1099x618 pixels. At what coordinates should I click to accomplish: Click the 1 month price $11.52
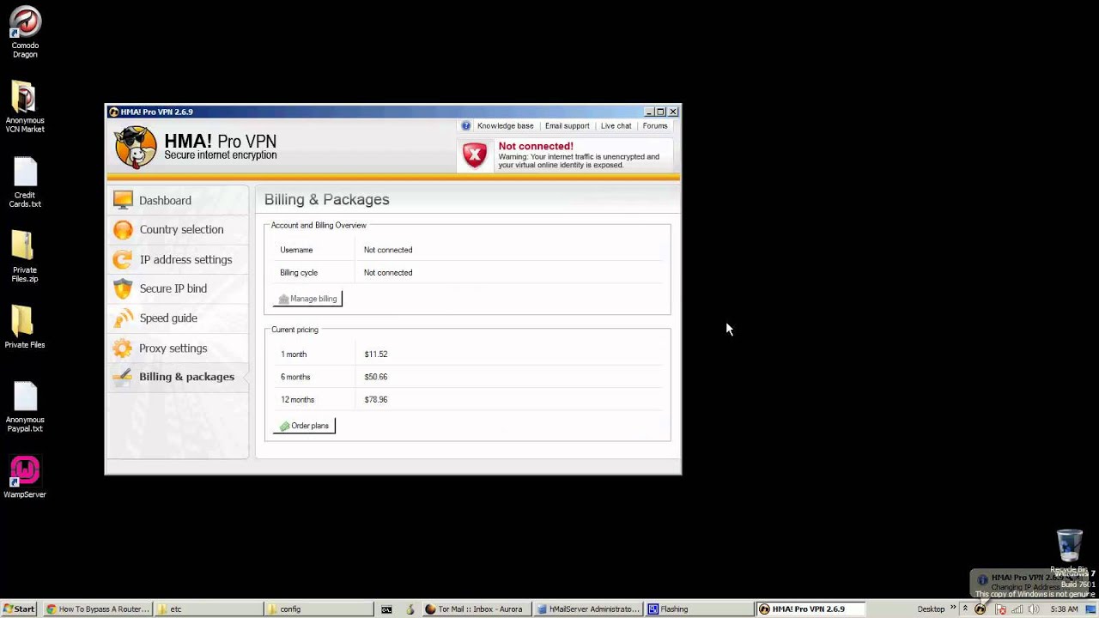[376, 354]
